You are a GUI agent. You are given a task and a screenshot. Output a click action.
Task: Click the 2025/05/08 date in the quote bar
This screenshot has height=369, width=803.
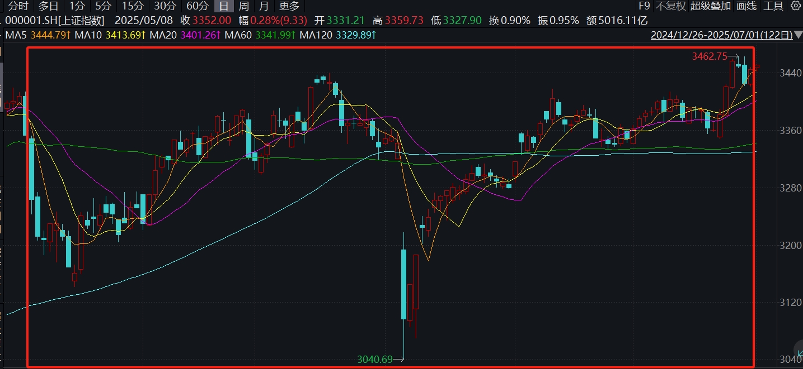point(144,21)
